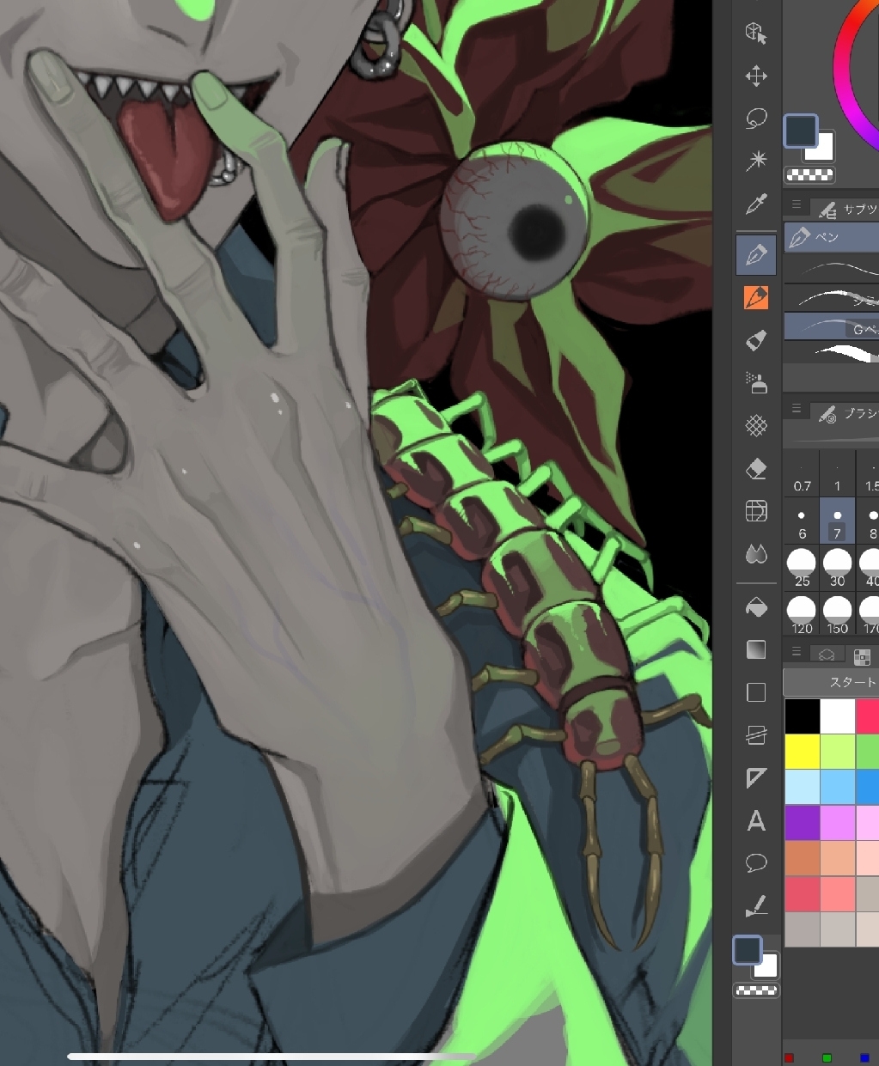Pick the rose red swatch
The image size is (879, 1066).
[802, 893]
